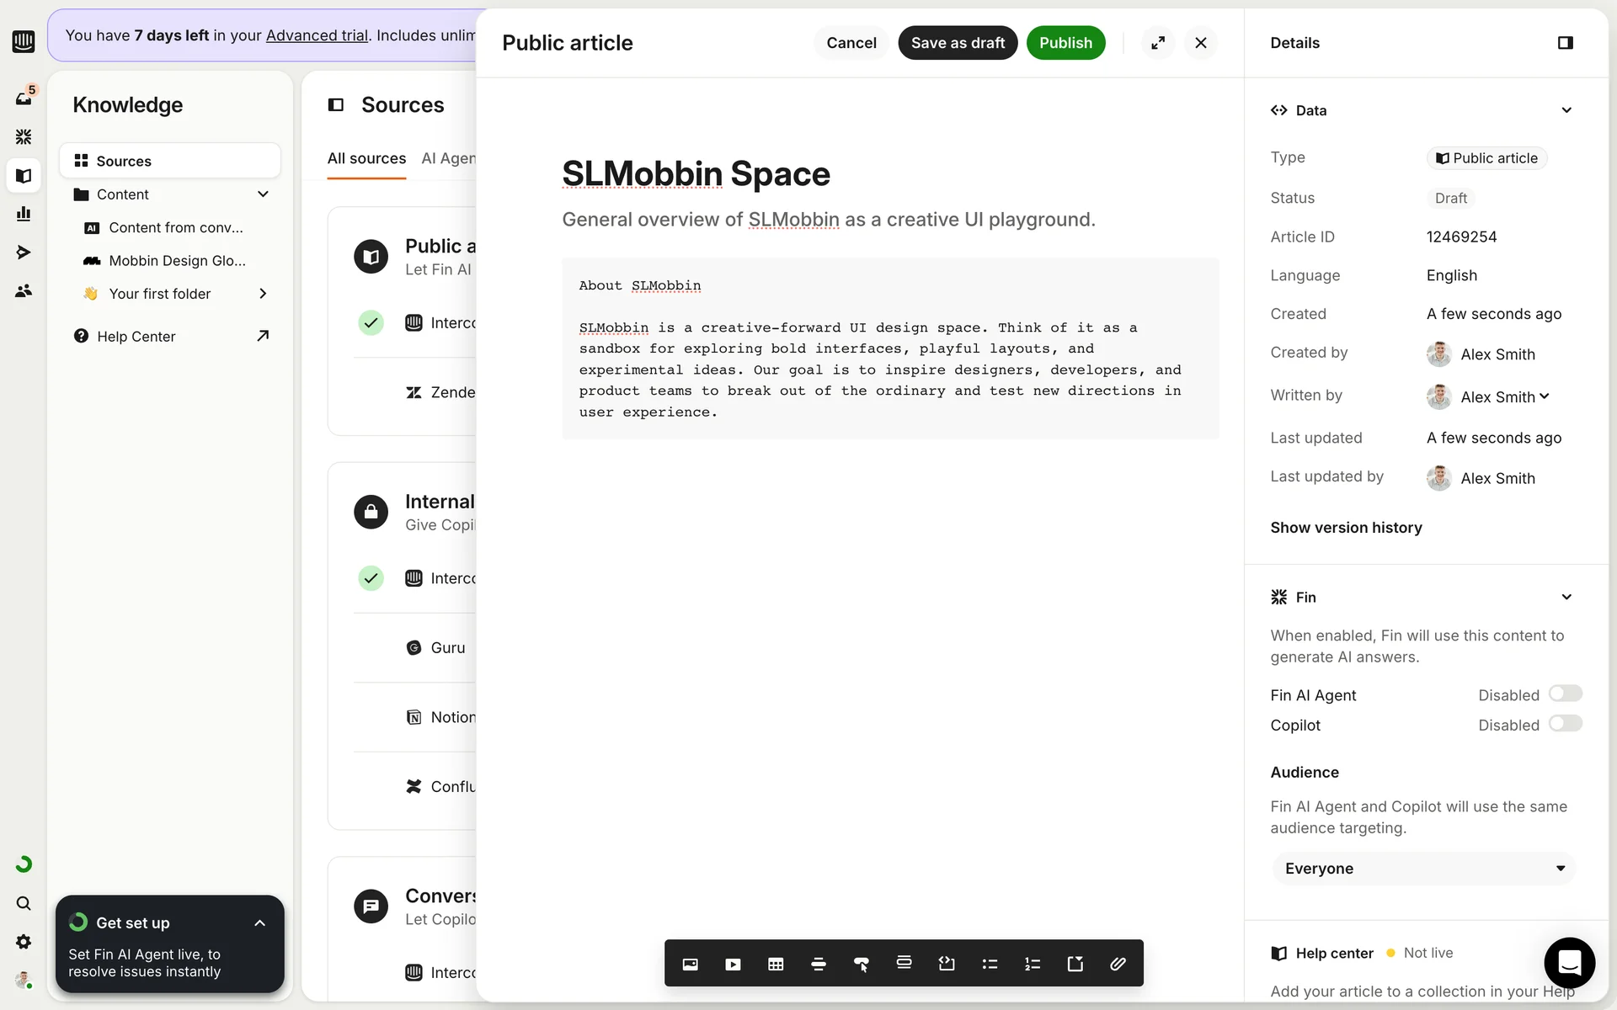Screen dimensions: 1617x1010
Task: Click the SLMobbin Space title field
Action: [696, 174]
